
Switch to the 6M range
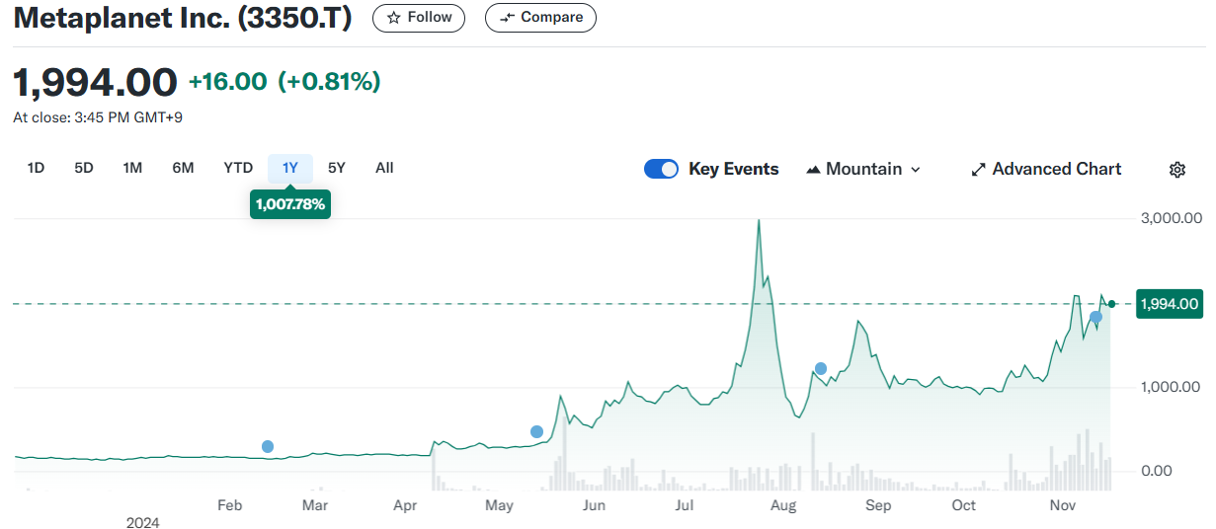pyautogui.click(x=183, y=168)
